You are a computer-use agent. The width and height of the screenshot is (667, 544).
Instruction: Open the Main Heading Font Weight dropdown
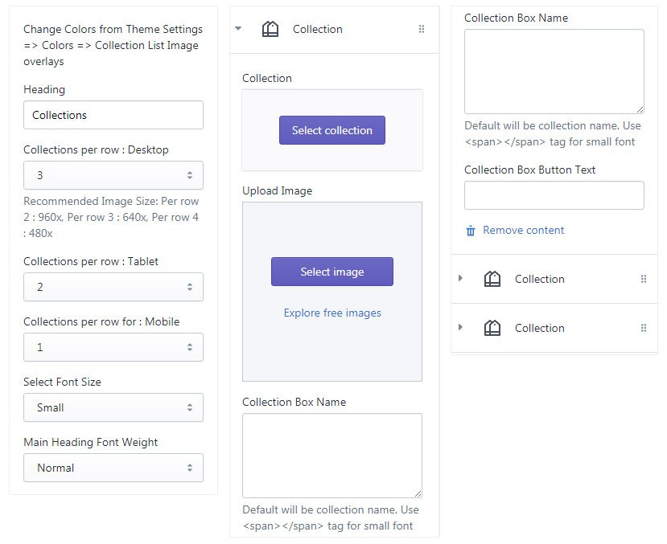coord(113,468)
